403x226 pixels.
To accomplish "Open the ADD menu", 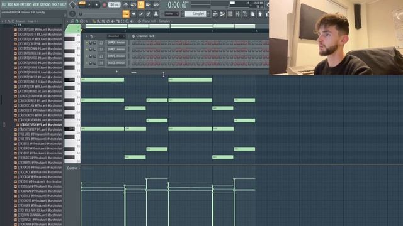I will [17, 4].
